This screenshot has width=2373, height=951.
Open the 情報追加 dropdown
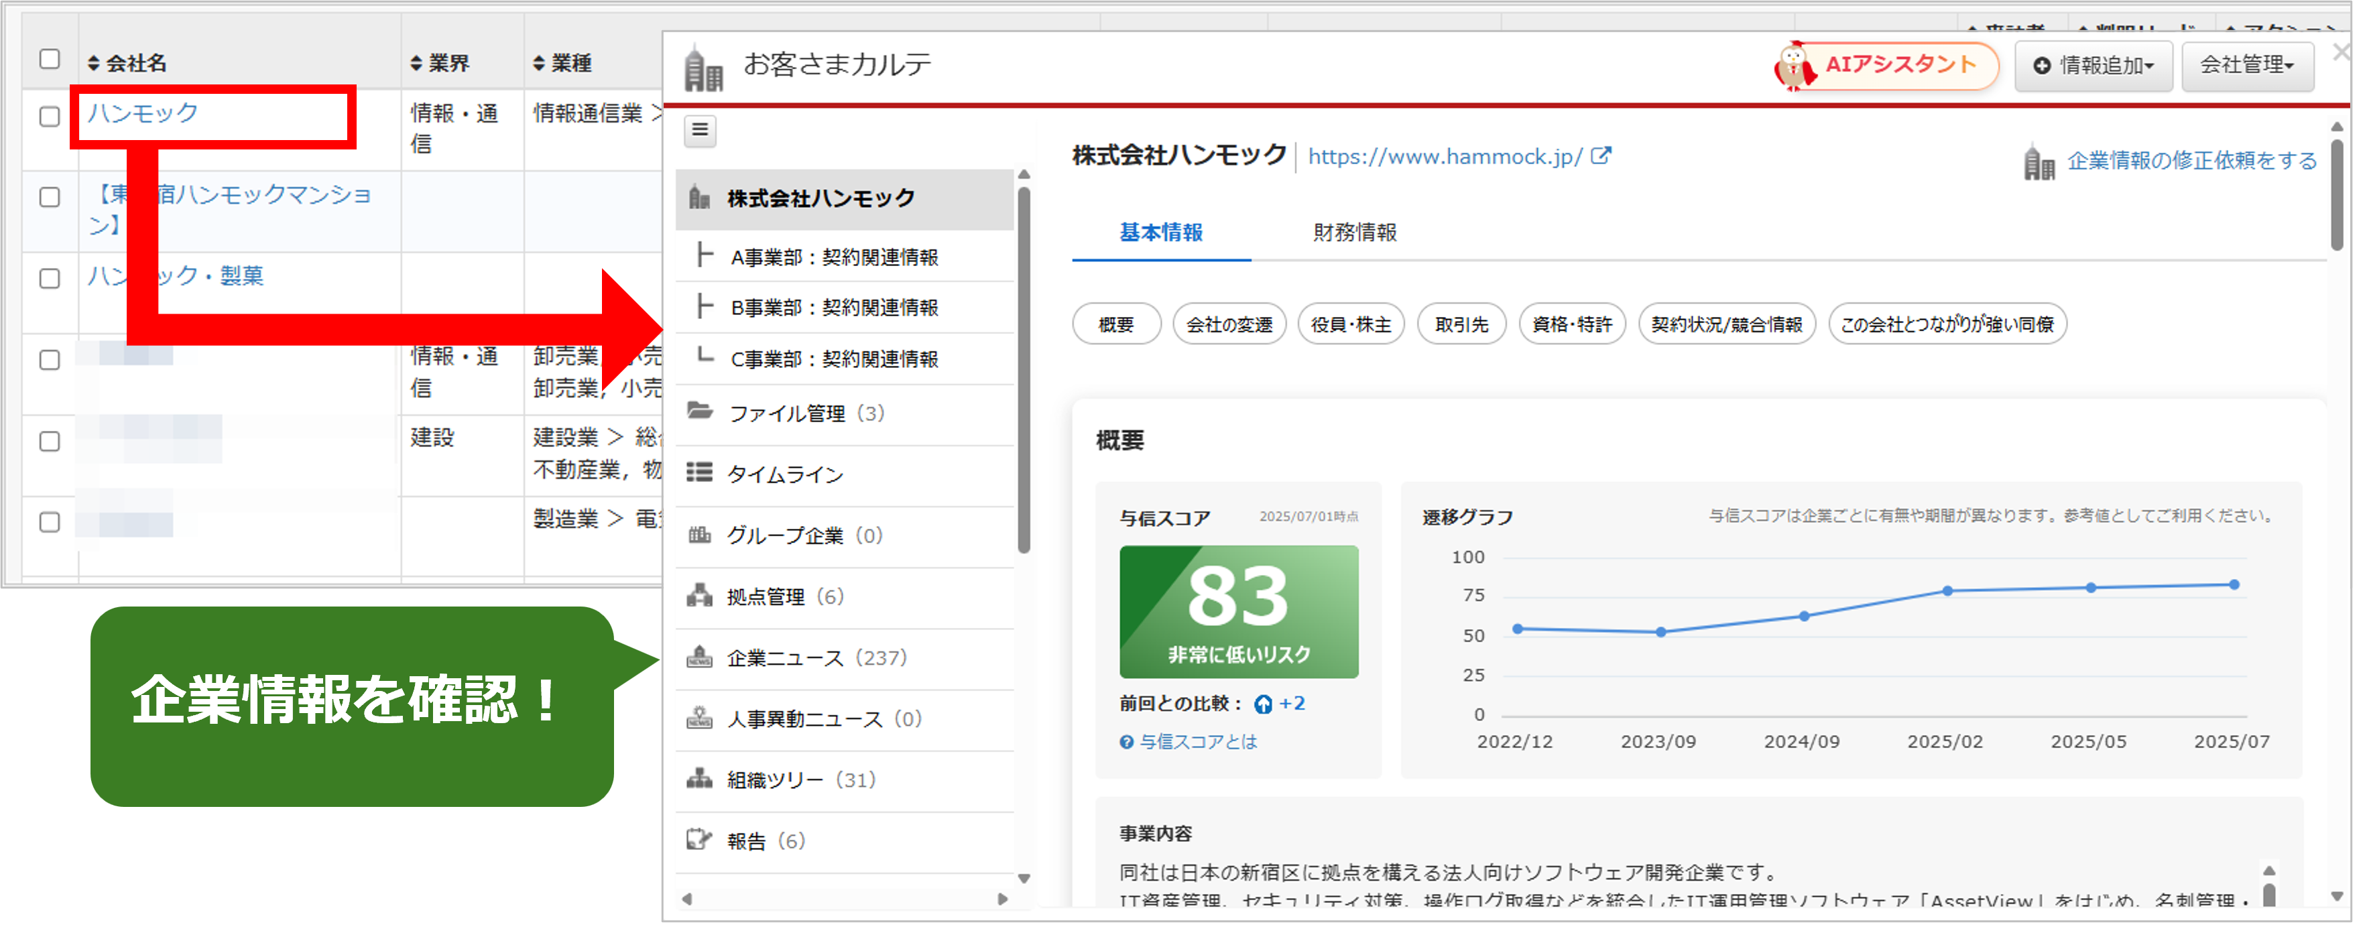pyautogui.click(x=2093, y=66)
